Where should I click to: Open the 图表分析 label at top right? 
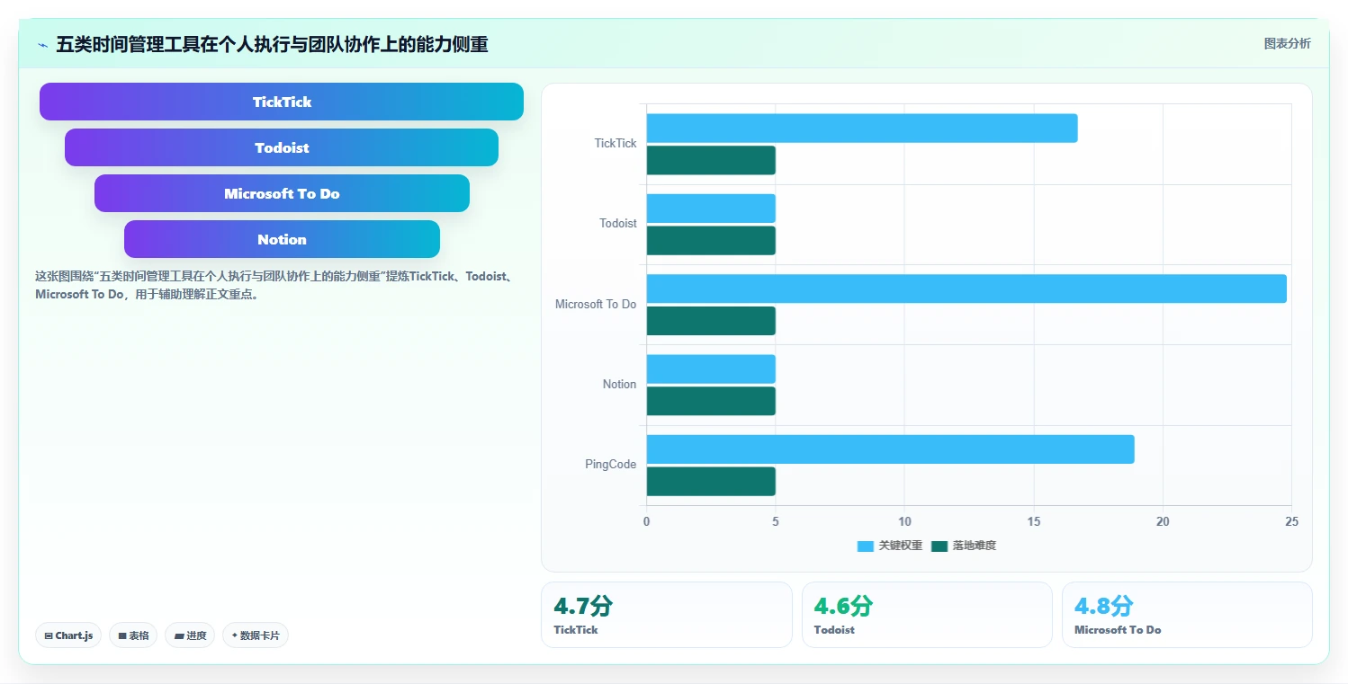(x=1287, y=43)
